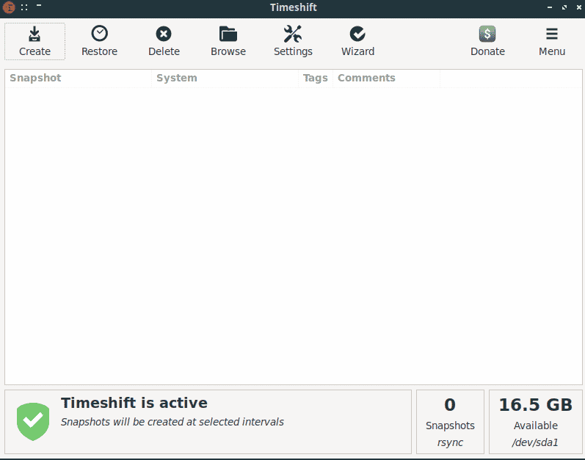The height and width of the screenshot is (460, 585).
Task: Close the Timeshift window
Action: pos(578,7)
